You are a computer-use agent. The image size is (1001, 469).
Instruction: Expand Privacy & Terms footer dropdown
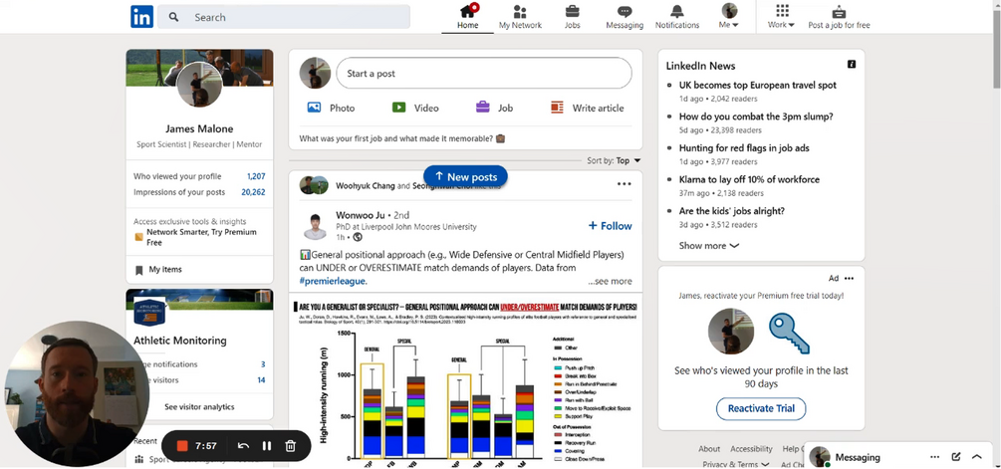click(x=735, y=465)
